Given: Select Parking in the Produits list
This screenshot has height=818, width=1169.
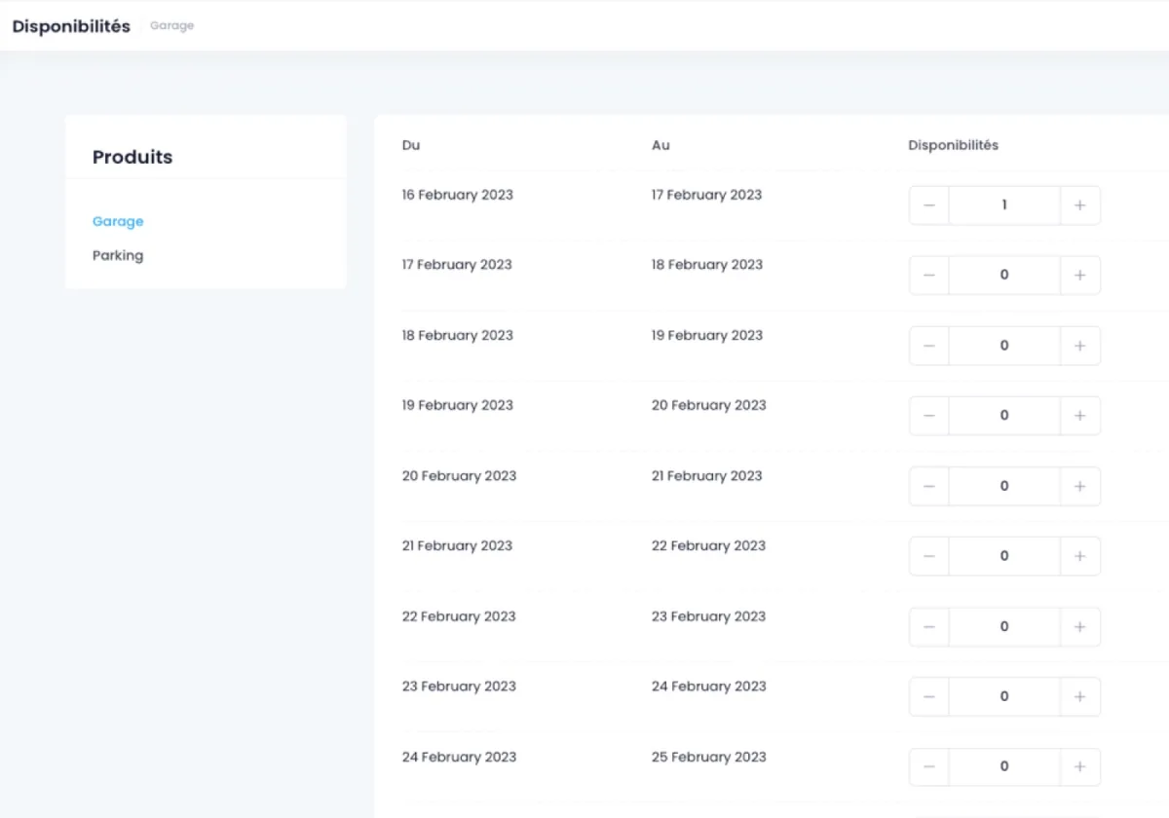Looking at the screenshot, I should click(x=118, y=255).
